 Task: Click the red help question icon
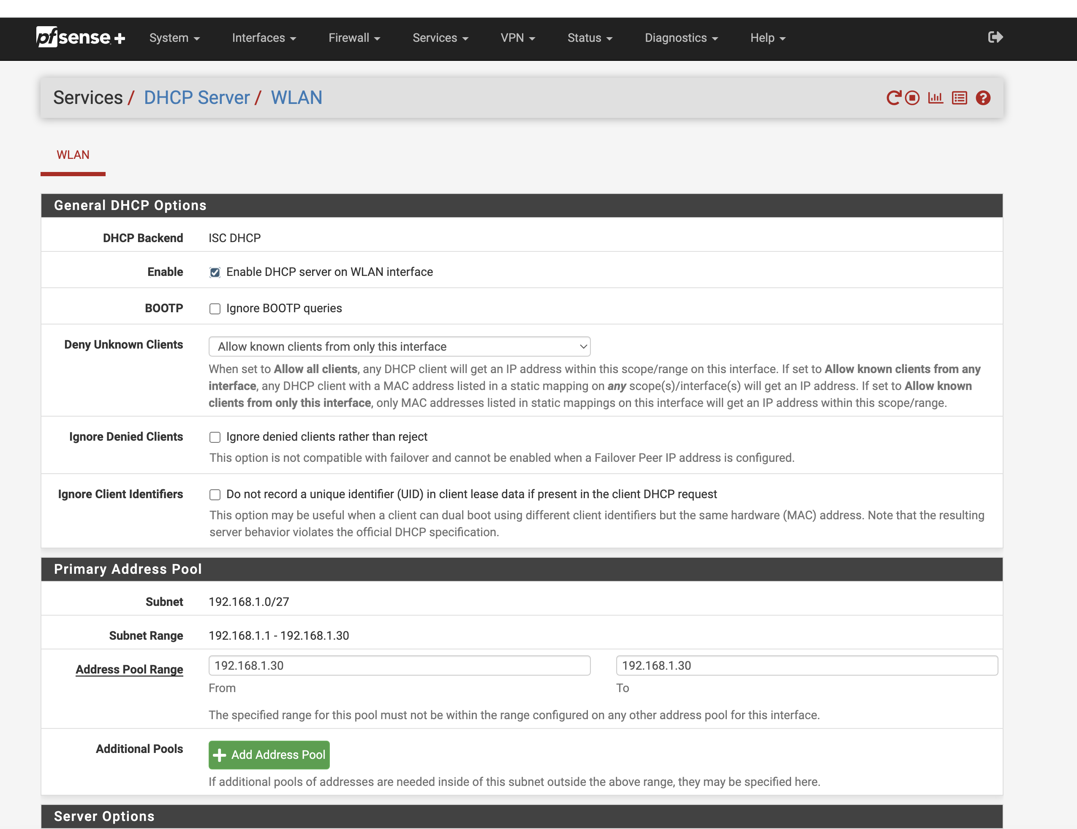[x=983, y=98]
